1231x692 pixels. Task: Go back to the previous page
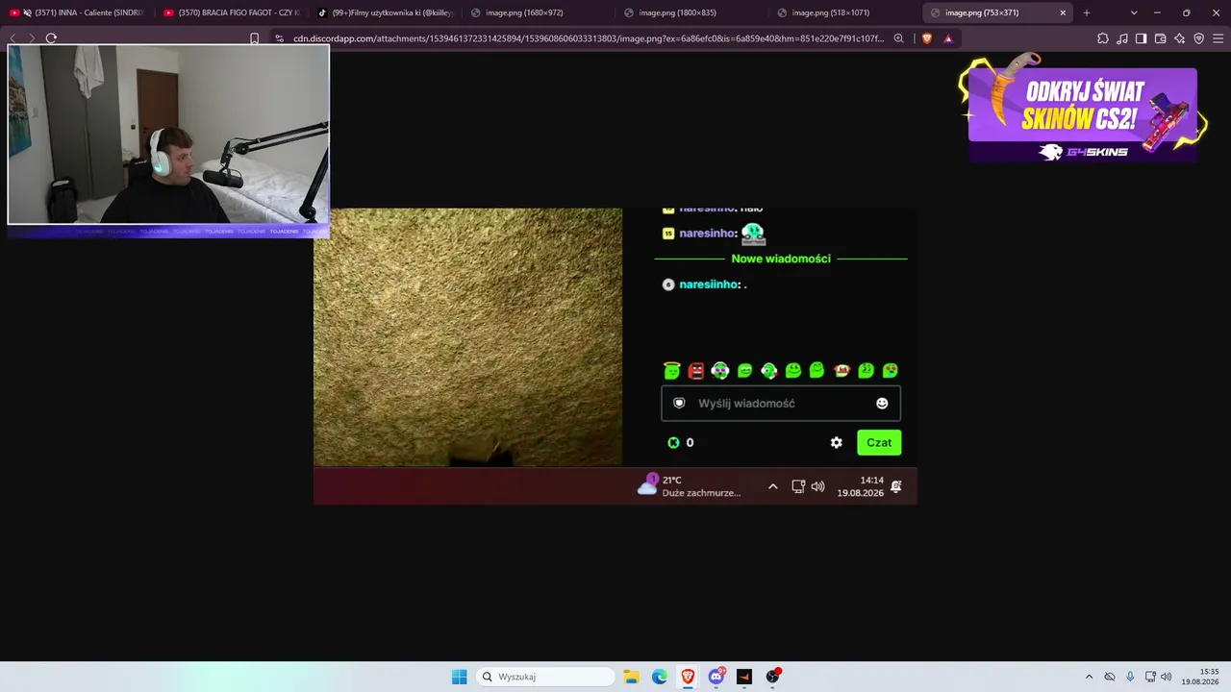tap(13, 38)
